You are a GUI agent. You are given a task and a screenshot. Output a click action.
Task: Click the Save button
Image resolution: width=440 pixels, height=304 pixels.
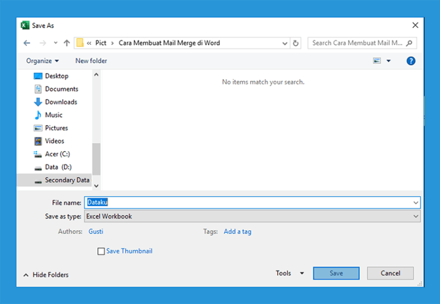[x=336, y=273]
